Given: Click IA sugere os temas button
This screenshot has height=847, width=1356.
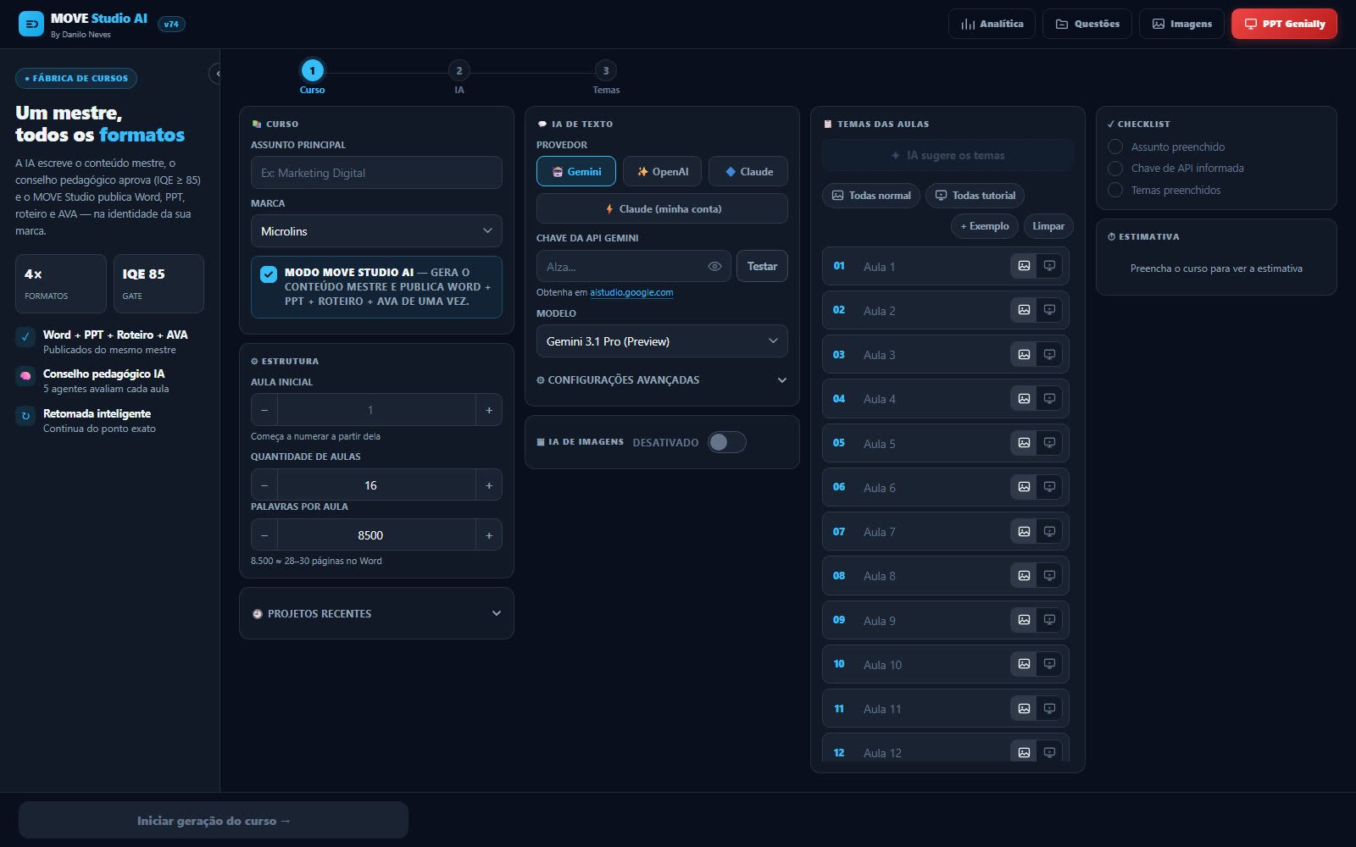Looking at the screenshot, I should click(x=948, y=155).
